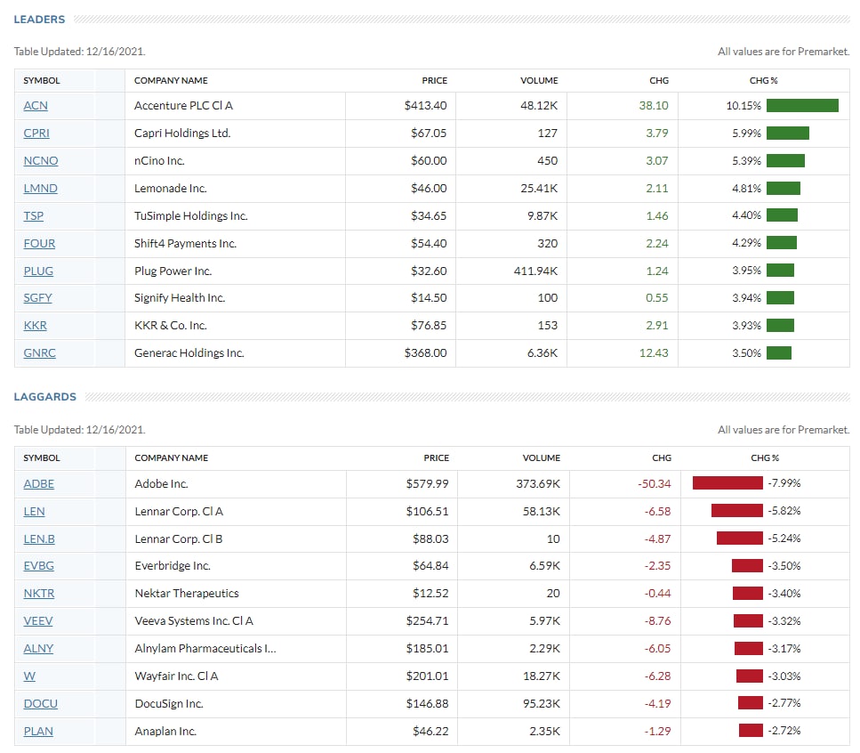Screen dimensions: 860x753
Task: Select Generac Holdings Inc. company name
Action: click(189, 352)
